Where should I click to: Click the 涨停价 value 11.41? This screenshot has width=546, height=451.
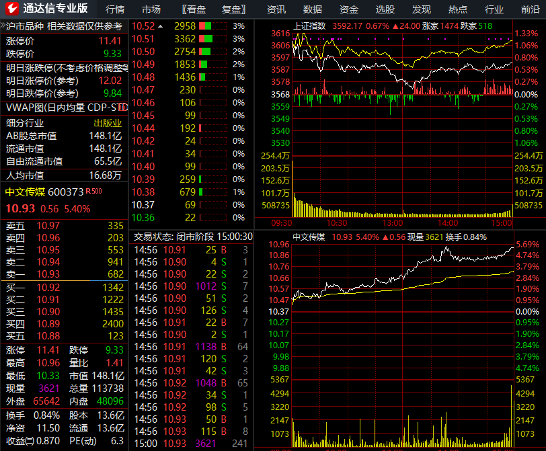[x=110, y=41]
